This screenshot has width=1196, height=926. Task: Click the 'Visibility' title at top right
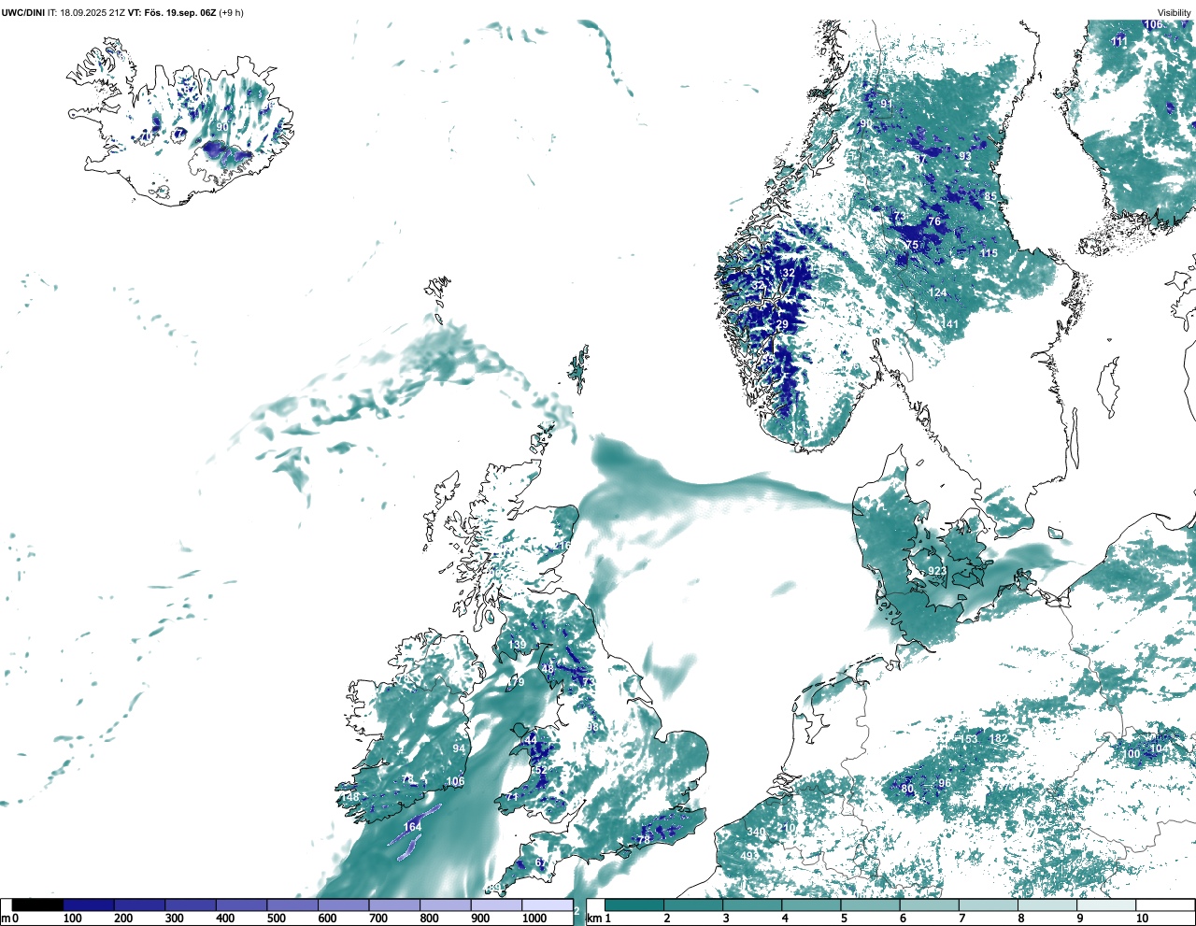pyautogui.click(x=1175, y=13)
